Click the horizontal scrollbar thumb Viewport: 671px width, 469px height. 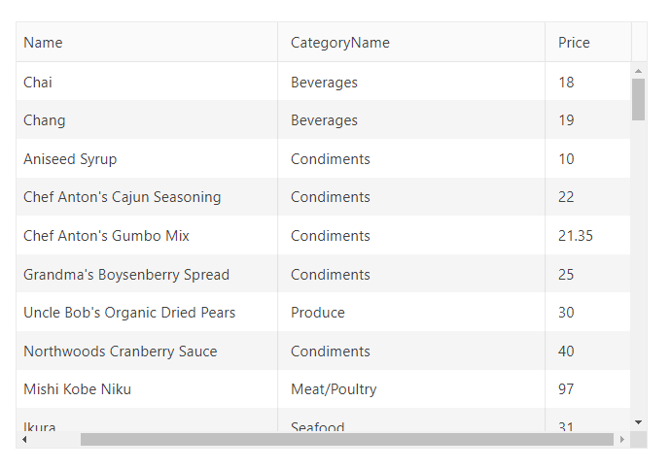[346, 440]
